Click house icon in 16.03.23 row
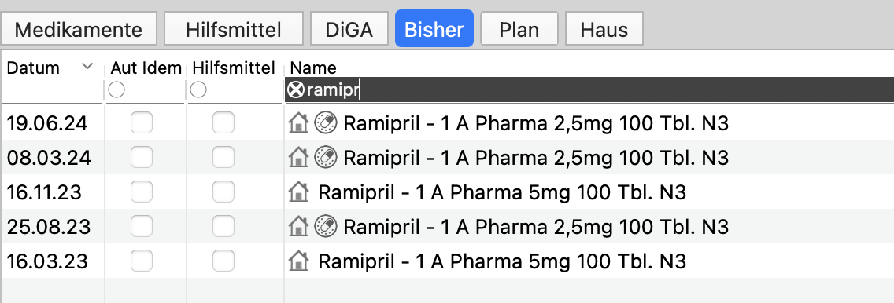Viewport: 894px width, 303px height. [x=298, y=261]
